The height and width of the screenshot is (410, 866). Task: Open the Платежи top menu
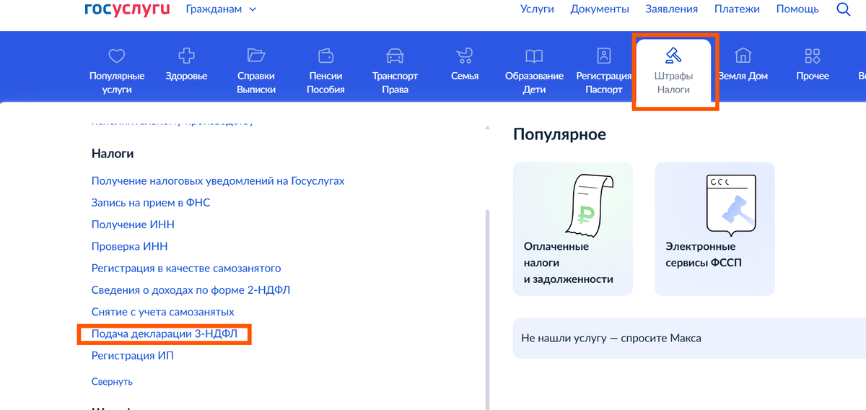pyautogui.click(x=737, y=9)
